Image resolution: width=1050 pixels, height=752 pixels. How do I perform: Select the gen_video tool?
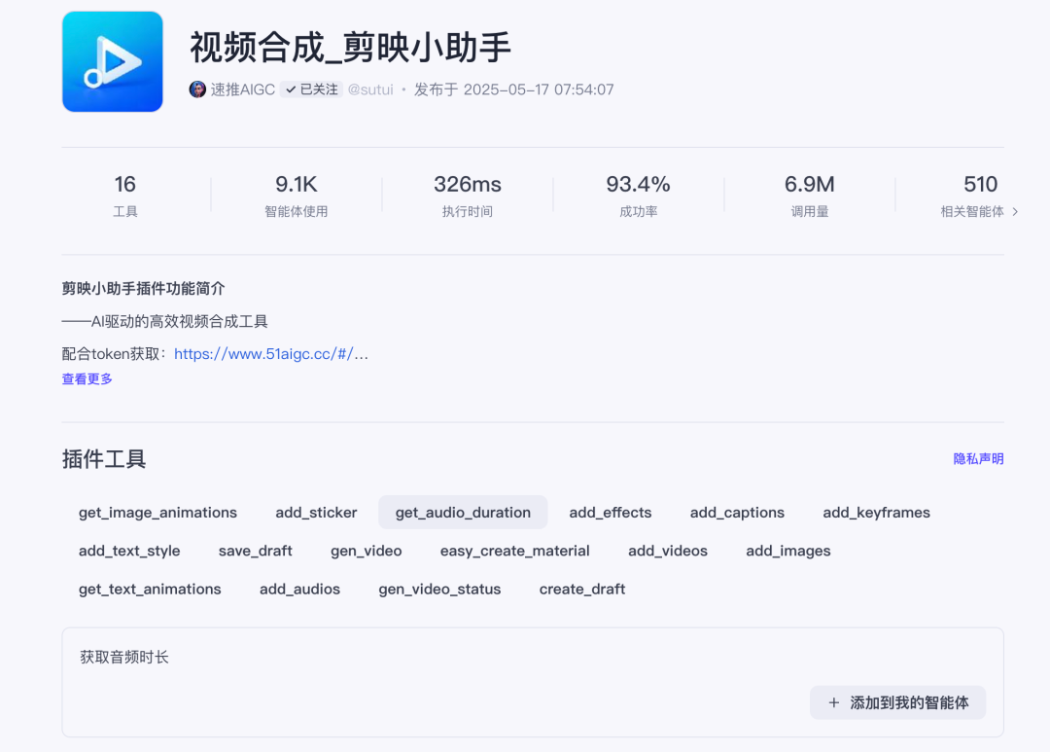point(367,551)
